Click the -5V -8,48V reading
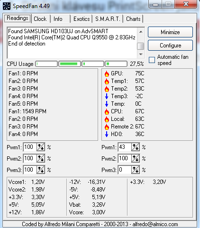 [x=87, y=190]
